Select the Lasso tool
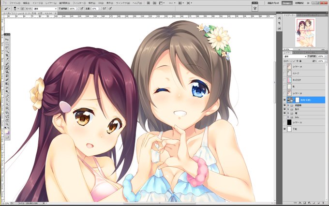 pyautogui.click(x=7, y=47)
